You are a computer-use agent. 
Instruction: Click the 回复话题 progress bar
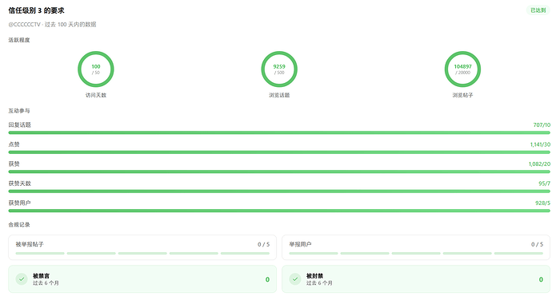(279, 132)
